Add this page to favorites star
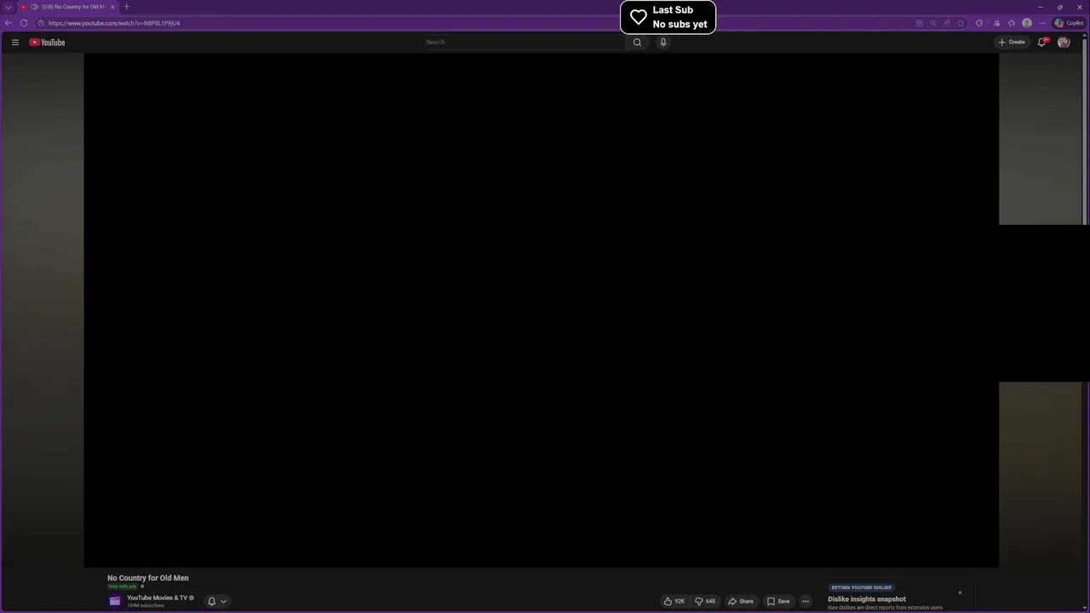This screenshot has width=1090, height=613. 961,23
